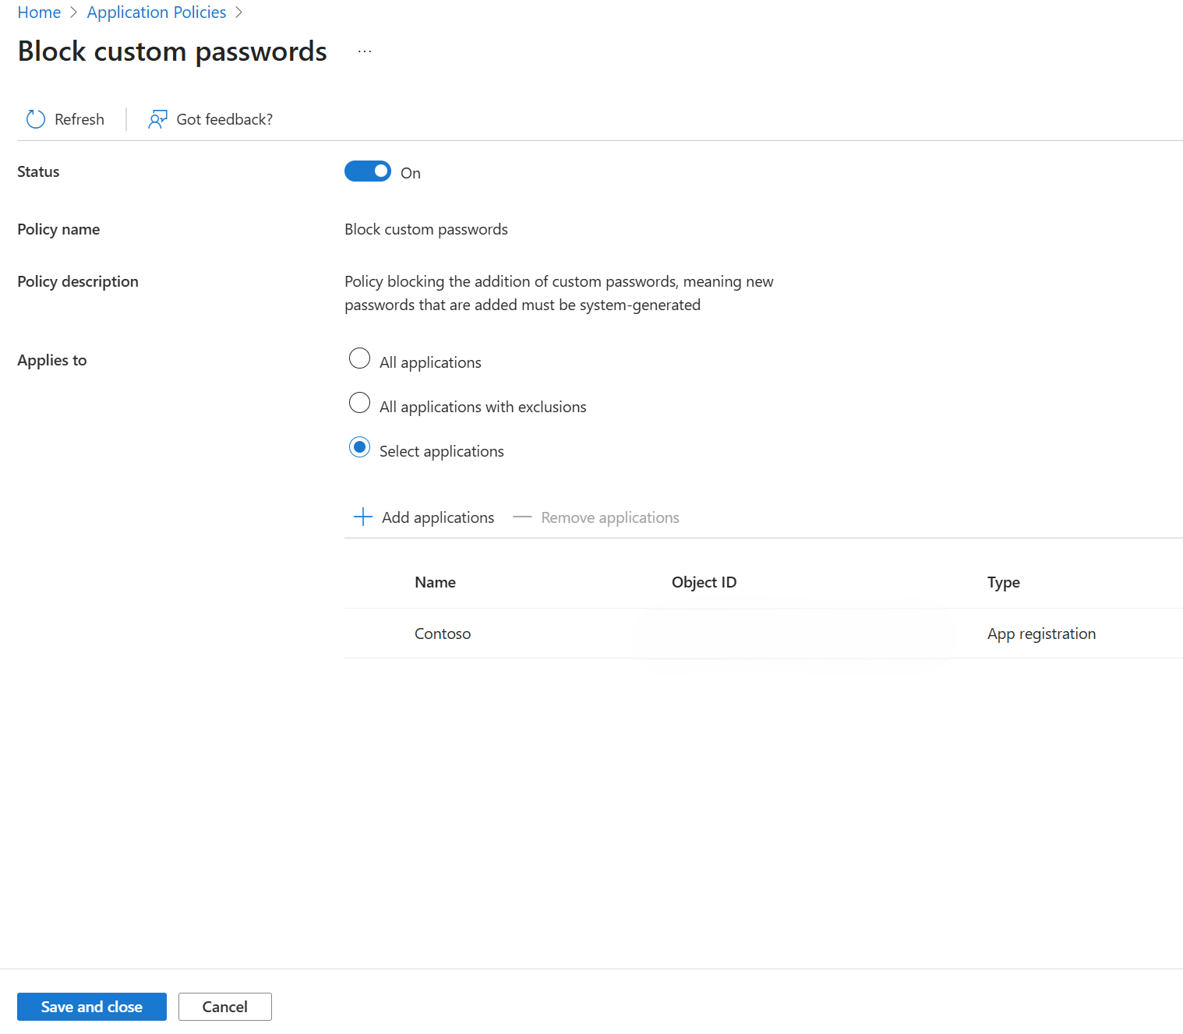Sort by the Name column header
Image resolution: width=1183 pixels, height=1034 pixels.
point(435,582)
